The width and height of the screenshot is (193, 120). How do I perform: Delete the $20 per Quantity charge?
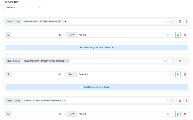point(185,74)
